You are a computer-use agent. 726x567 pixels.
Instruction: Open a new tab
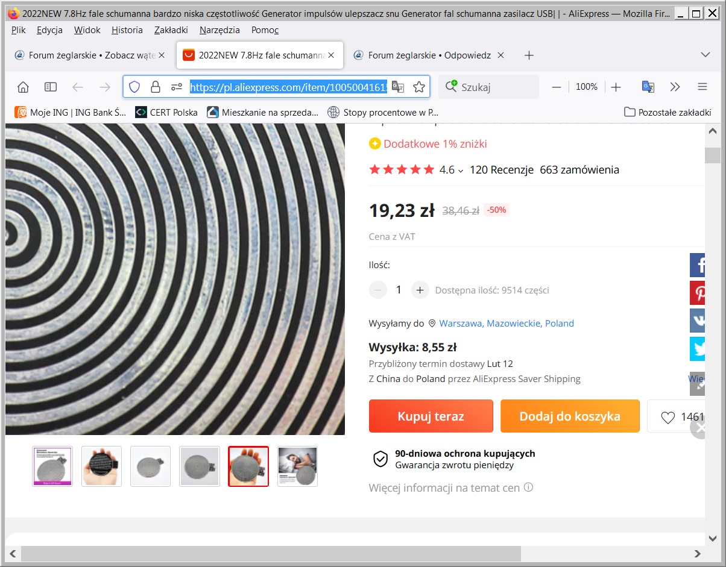tap(529, 55)
